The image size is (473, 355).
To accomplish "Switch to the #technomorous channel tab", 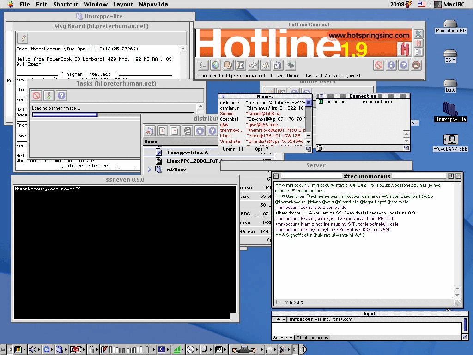I will tap(312, 337).
